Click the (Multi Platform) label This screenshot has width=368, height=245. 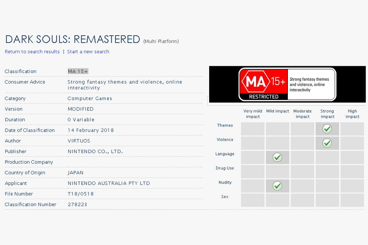click(161, 41)
